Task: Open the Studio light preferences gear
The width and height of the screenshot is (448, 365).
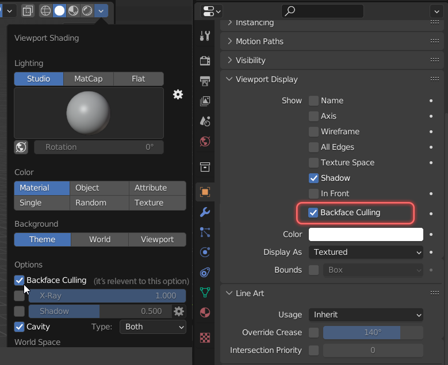Action: coord(178,94)
